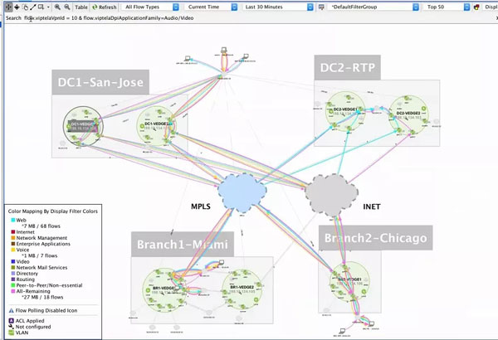Open the All Flow Types dropdown

coord(150,7)
